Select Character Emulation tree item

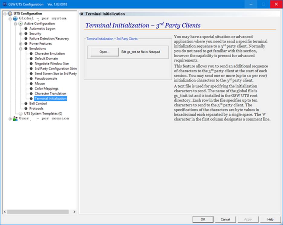coord(50,53)
